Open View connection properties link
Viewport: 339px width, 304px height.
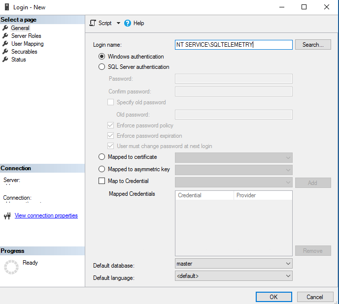click(46, 215)
